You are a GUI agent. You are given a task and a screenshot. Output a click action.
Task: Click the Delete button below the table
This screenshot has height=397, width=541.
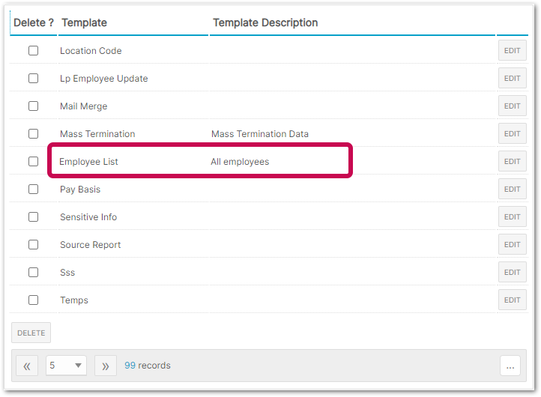point(31,333)
